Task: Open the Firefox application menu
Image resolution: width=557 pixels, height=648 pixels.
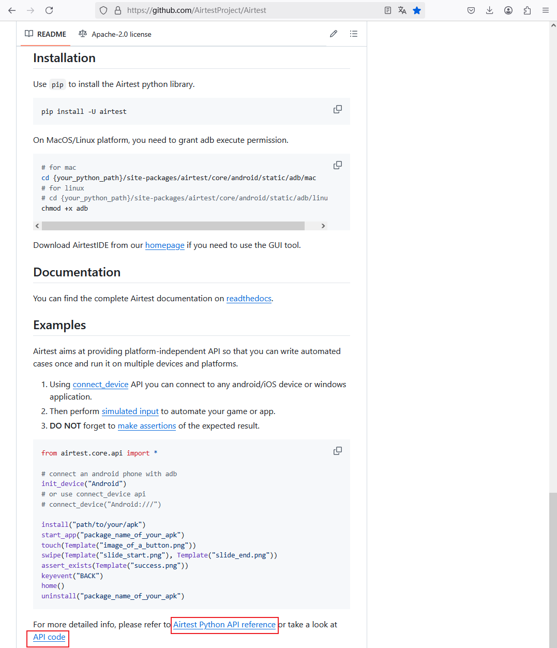Action: pos(546,10)
